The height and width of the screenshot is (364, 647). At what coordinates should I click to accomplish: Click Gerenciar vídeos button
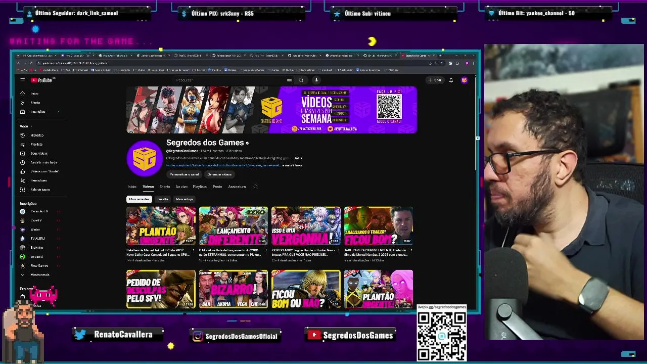click(219, 174)
